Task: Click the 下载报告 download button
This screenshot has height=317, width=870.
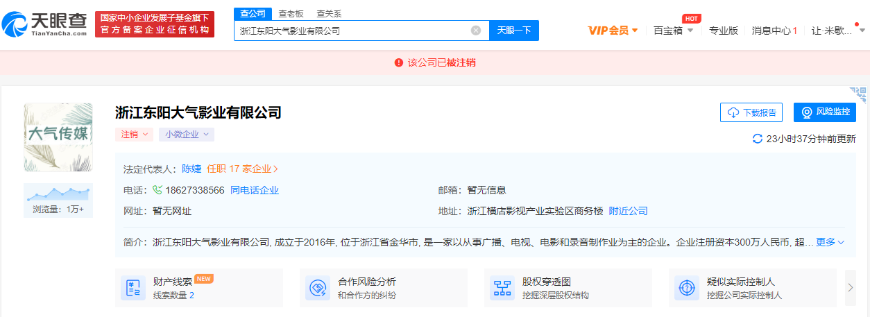Action: pyautogui.click(x=751, y=112)
